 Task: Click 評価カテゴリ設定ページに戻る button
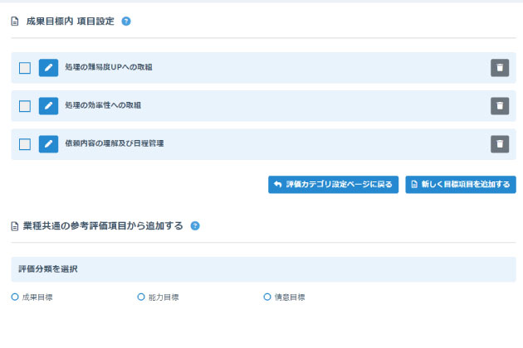[x=333, y=184]
